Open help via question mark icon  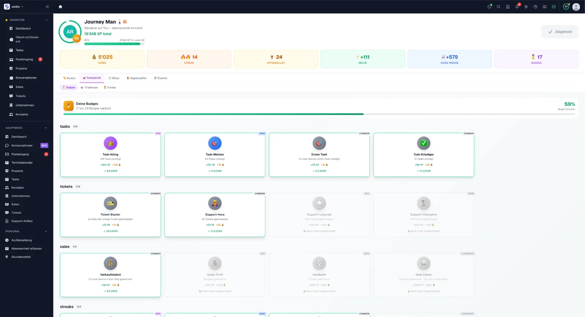(x=535, y=7)
